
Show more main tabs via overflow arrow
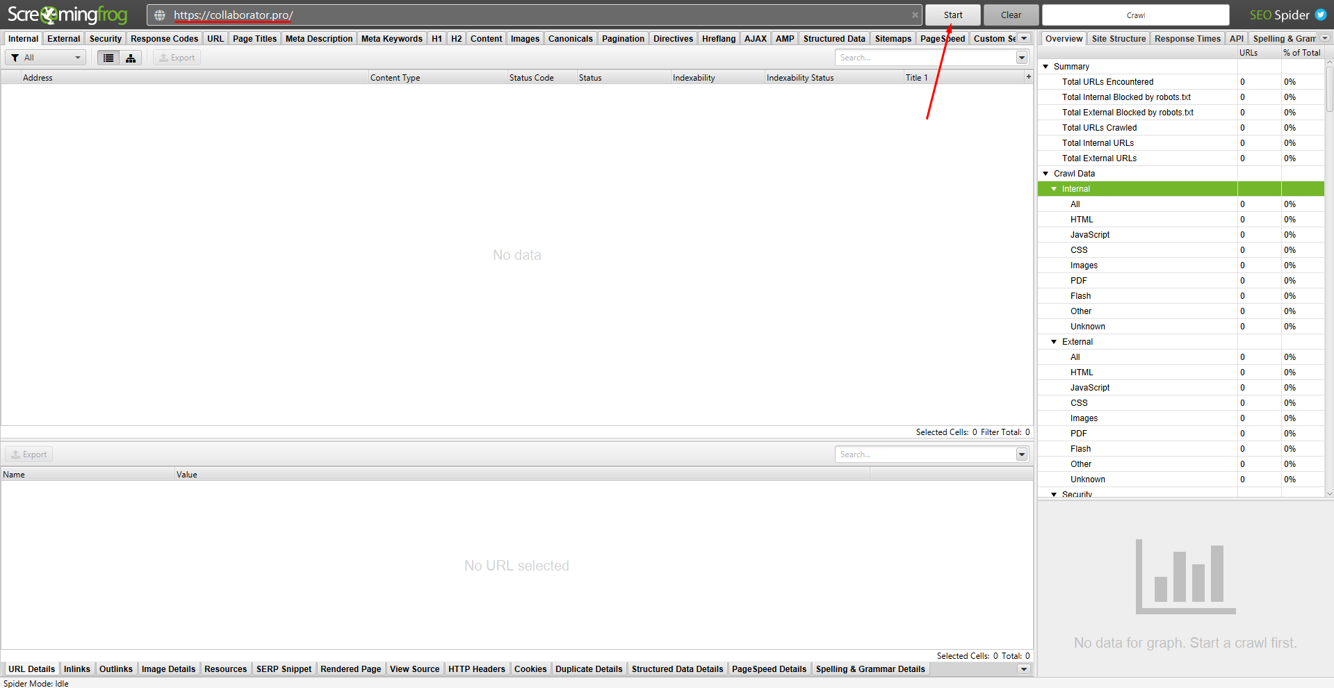pos(1024,38)
